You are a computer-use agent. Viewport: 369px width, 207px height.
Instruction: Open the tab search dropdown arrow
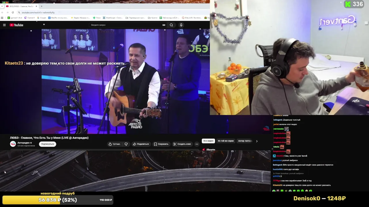(x=2, y=6)
